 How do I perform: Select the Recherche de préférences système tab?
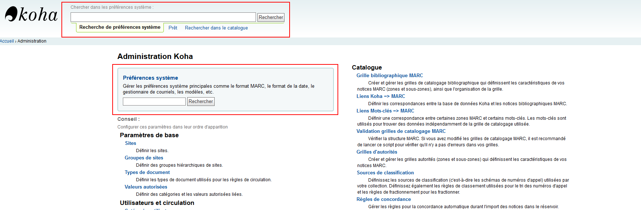[x=120, y=27]
